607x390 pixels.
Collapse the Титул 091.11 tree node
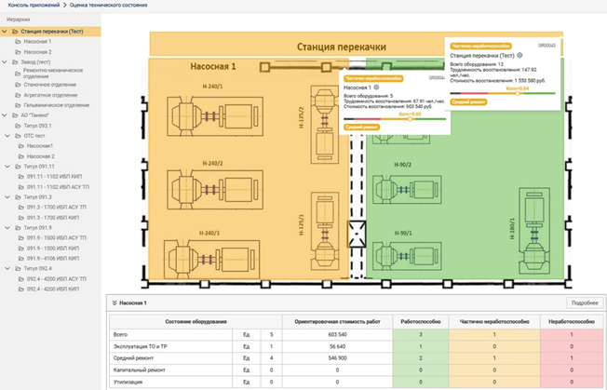tap(7, 167)
